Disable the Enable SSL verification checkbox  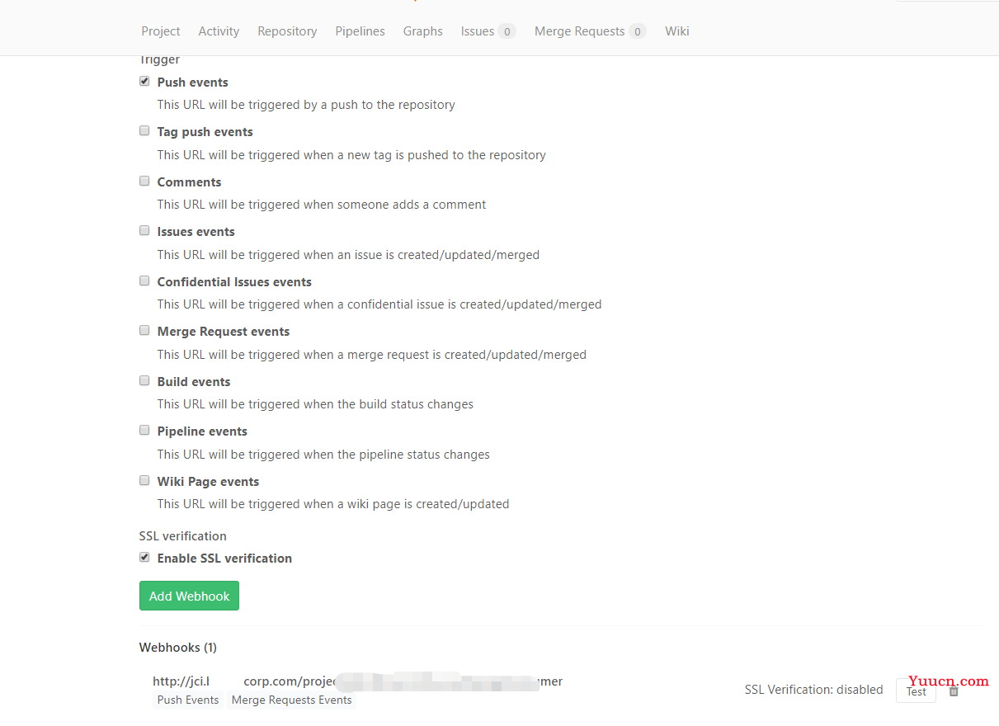(x=144, y=557)
